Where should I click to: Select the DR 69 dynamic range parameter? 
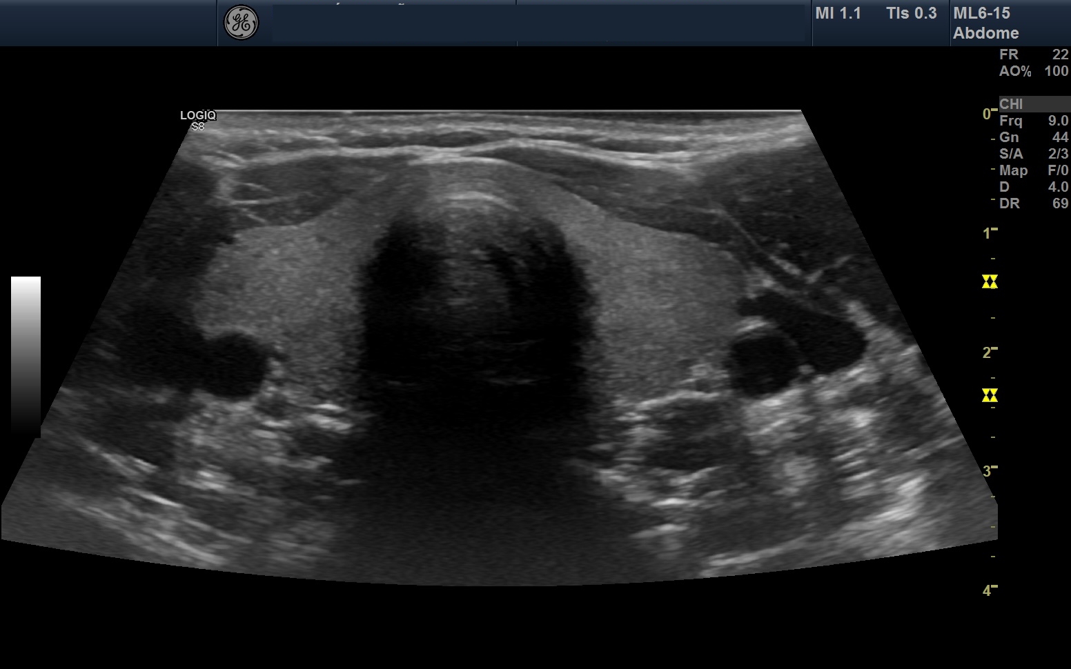pos(1033,203)
